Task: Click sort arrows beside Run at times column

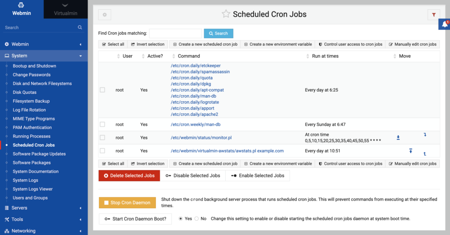Action: (308, 56)
